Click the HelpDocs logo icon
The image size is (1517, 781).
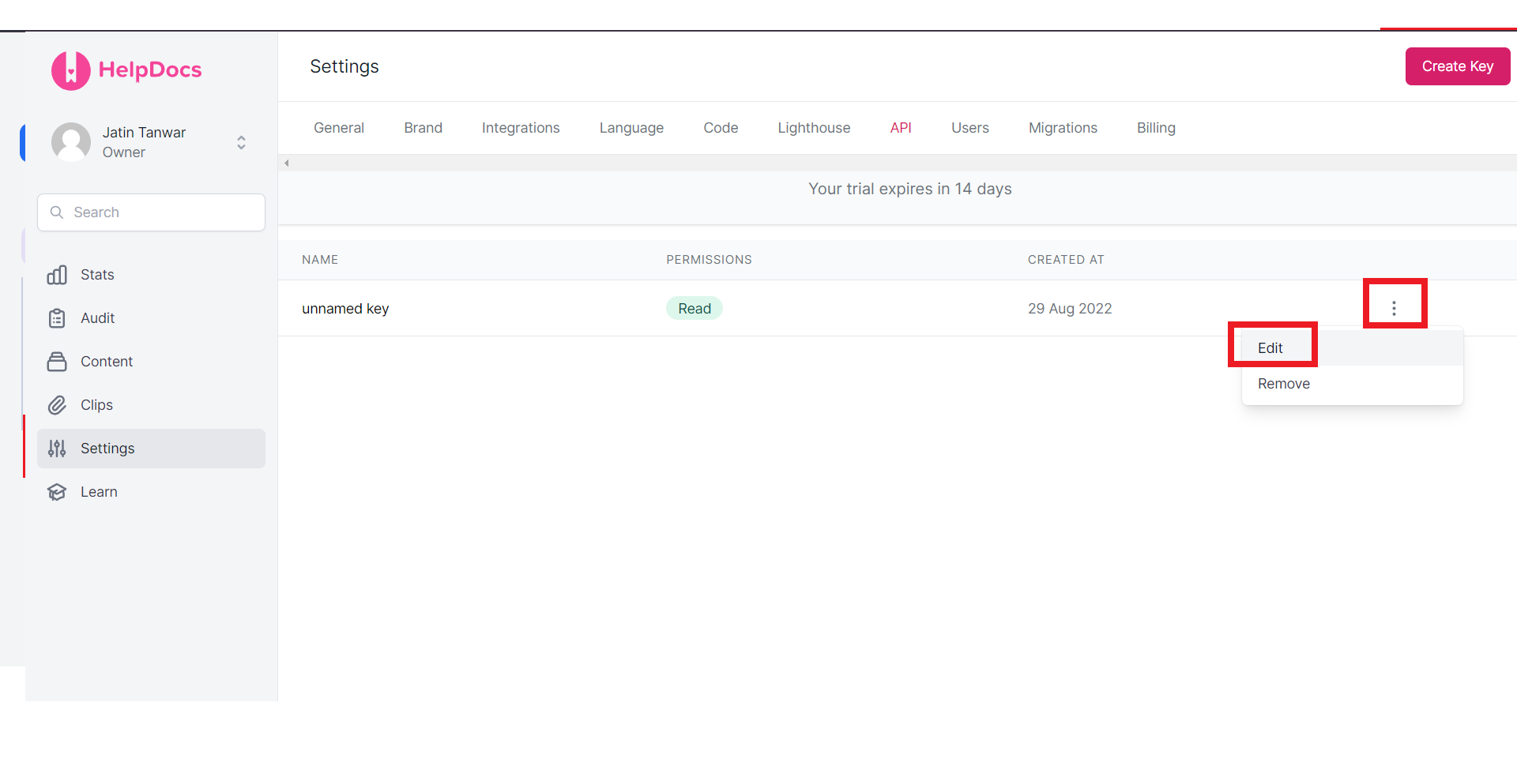click(71, 70)
